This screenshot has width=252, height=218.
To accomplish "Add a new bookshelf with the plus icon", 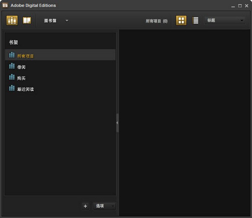I will pyautogui.click(x=85, y=206).
